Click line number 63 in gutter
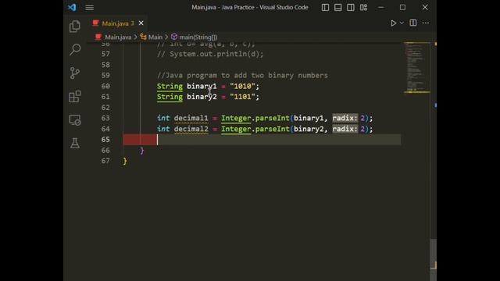This screenshot has height=281, width=500. click(x=105, y=118)
